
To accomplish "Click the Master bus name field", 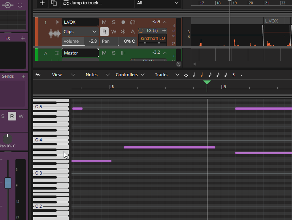I will click(x=80, y=53).
